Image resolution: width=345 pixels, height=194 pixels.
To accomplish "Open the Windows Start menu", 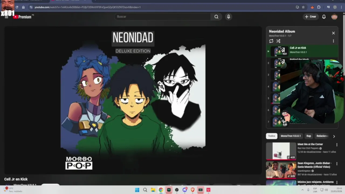I will click(137, 190).
